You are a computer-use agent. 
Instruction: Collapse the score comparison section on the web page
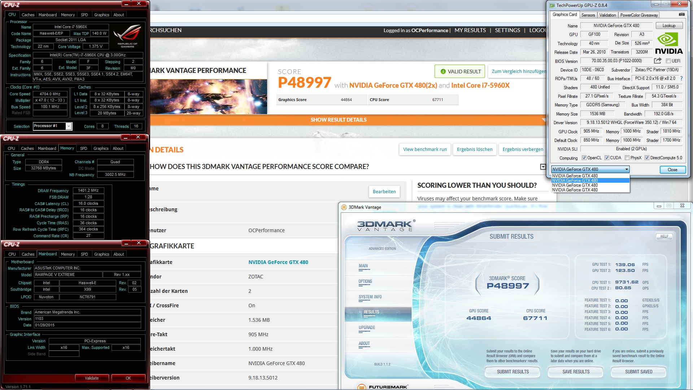point(543,166)
